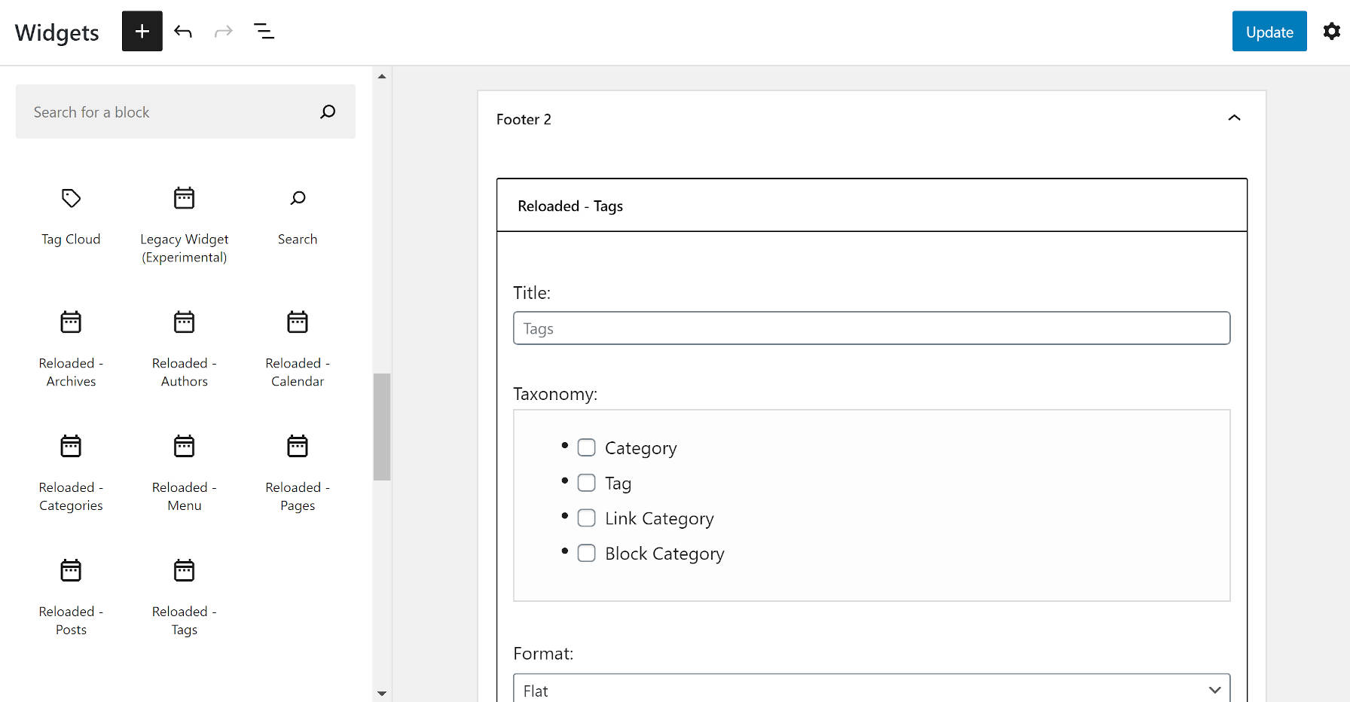Click the black add block plus button
This screenshot has height=702, width=1350.
click(142, 31)
